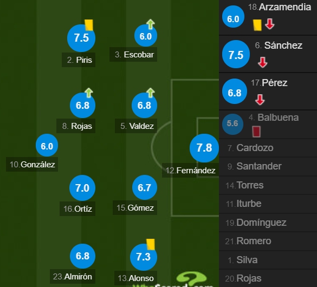The height and width of the screenshot is (287, 317).
Task: Select González's 6.0 rating circle
Action: pyautogui.click(x=47, y=145)
